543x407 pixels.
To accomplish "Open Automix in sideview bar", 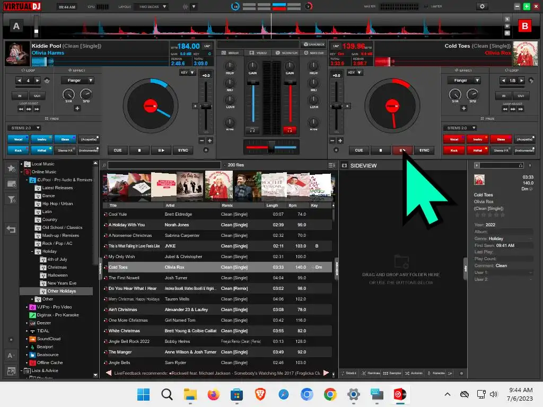I will [414, 373].
